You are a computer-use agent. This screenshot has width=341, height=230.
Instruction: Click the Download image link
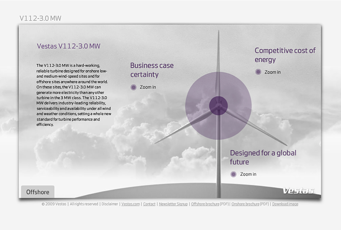tap(285, 204)
